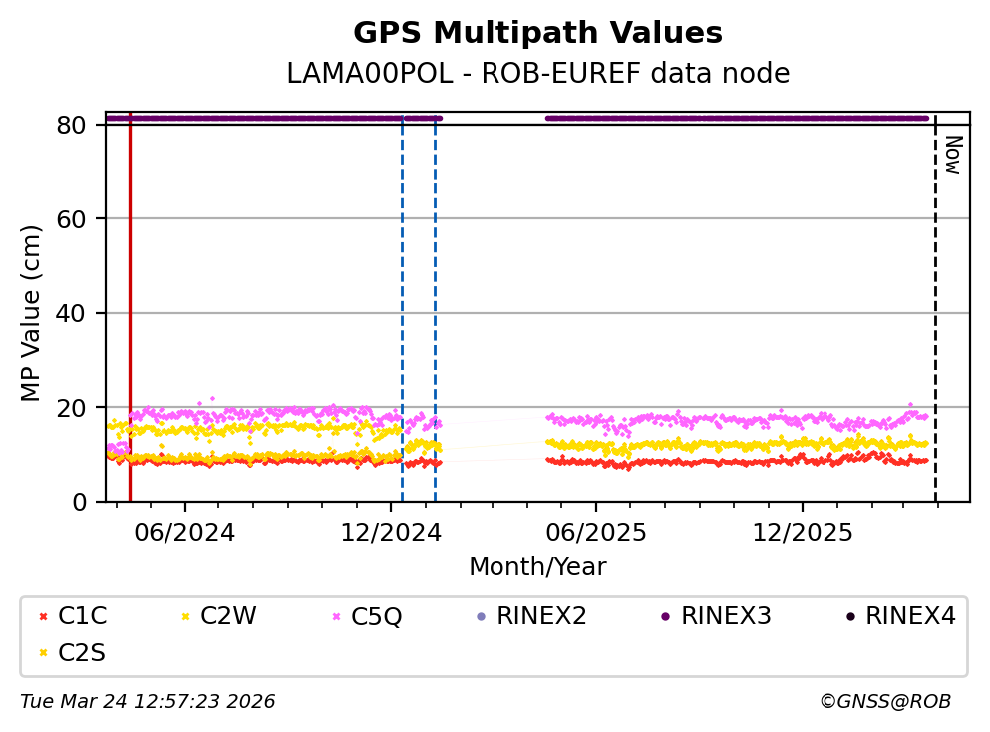Click the rotated Now label

pyautogui.click(x=952, y=155)
